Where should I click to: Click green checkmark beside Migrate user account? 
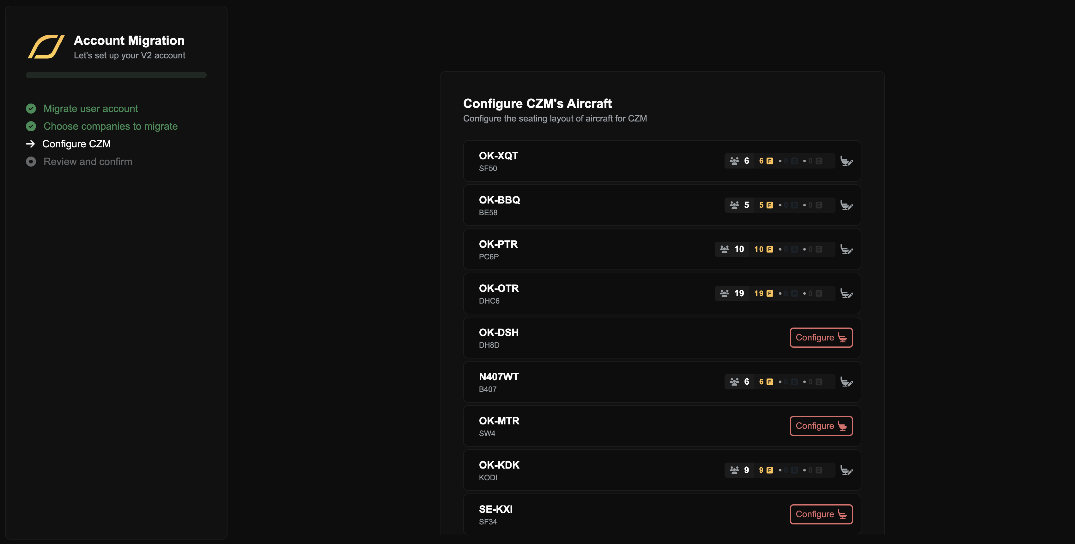pyautogui.click(x=31, y=109)
